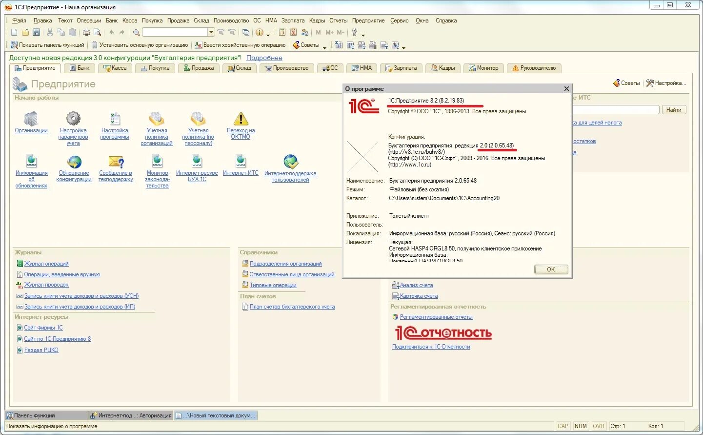Open the Подробнее link about new edition

click(264, 58)
